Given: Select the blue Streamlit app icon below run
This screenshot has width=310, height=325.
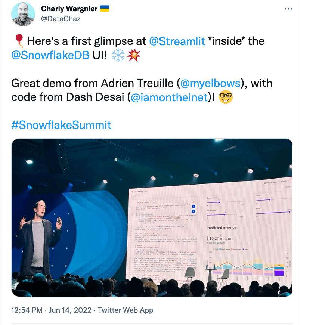Looking at the screenshot, I should [193, 211].
